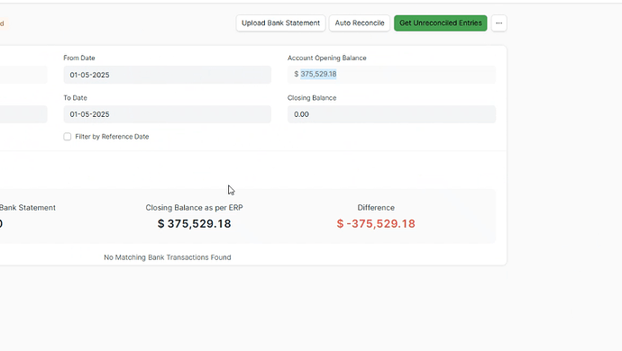Viewport: 622px width, 351px height.
Task: Select the Account Opening Balance field
Action: (x=391, y=75)
